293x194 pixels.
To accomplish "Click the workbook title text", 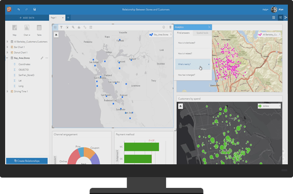I will point(146,10).
